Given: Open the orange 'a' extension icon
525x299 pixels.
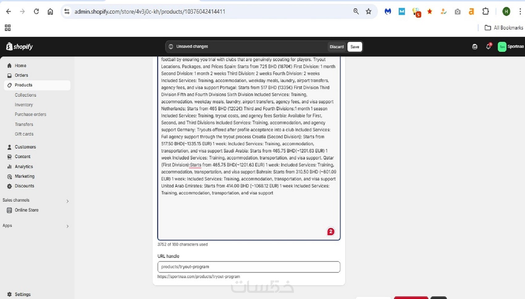Looking at the screenshot, I should pos(471,12).
